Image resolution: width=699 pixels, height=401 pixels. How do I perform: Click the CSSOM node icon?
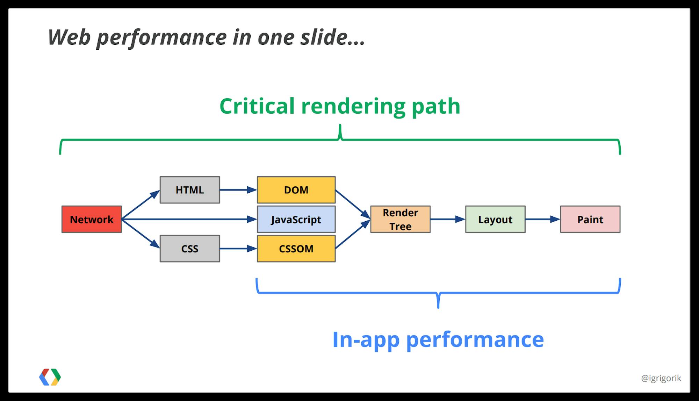tap(296, 250)
